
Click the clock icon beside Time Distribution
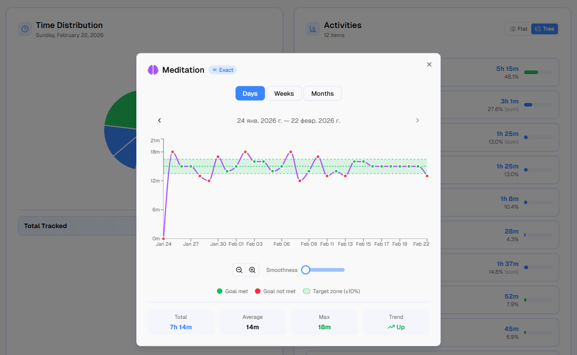click(x=25, y=29)
